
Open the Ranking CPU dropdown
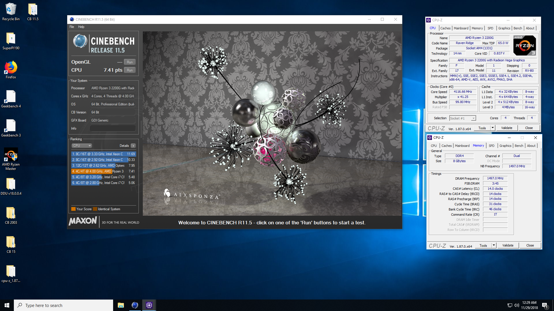click(x=82, y=146)
